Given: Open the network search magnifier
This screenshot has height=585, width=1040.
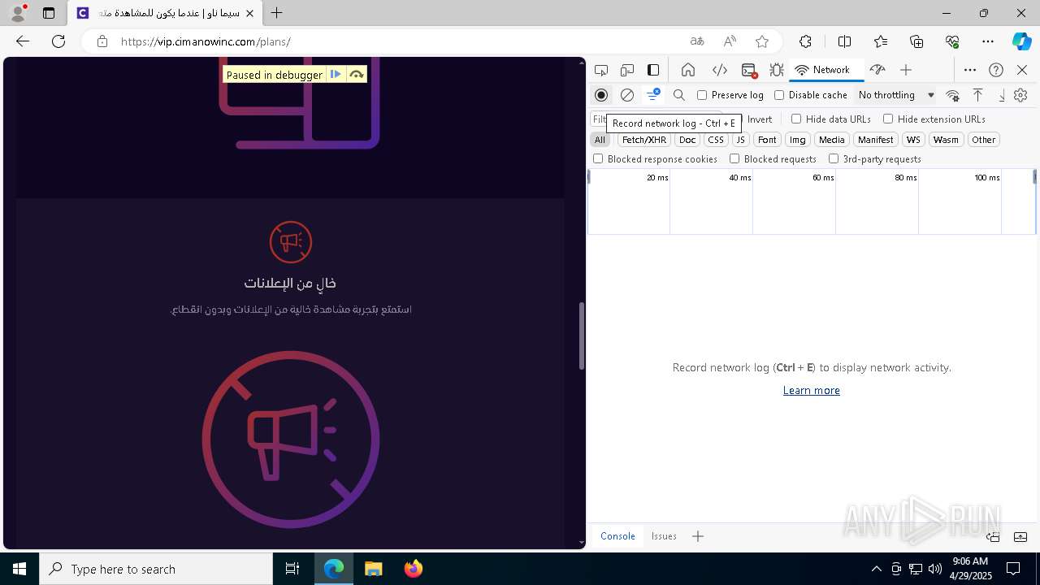Looking at the screenshot, I should (x=679, y=95).
